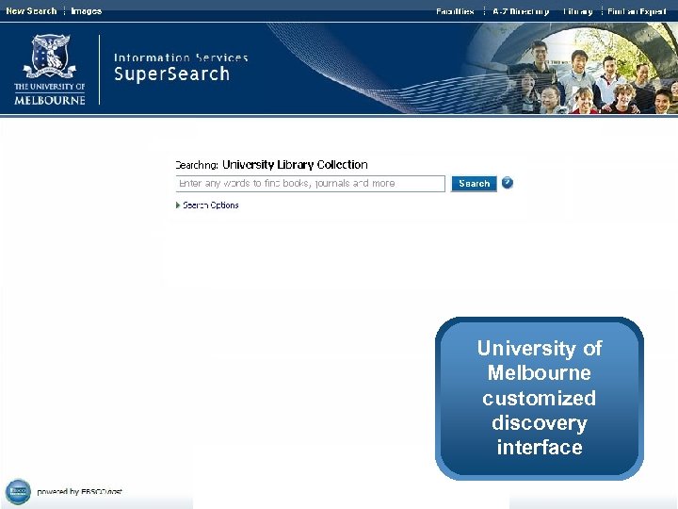This screenshot has width=678, height=509.
Task: Go to the Faculties link
Action: 455,11
